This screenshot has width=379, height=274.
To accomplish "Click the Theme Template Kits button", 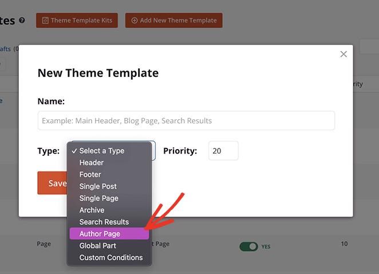I will click(77, 20).
